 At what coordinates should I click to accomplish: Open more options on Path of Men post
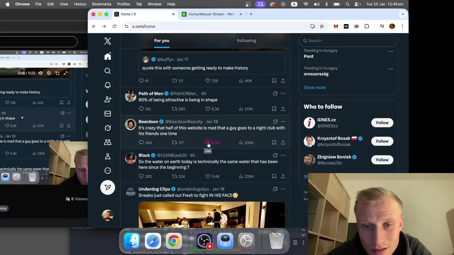[x=283, y=93]
